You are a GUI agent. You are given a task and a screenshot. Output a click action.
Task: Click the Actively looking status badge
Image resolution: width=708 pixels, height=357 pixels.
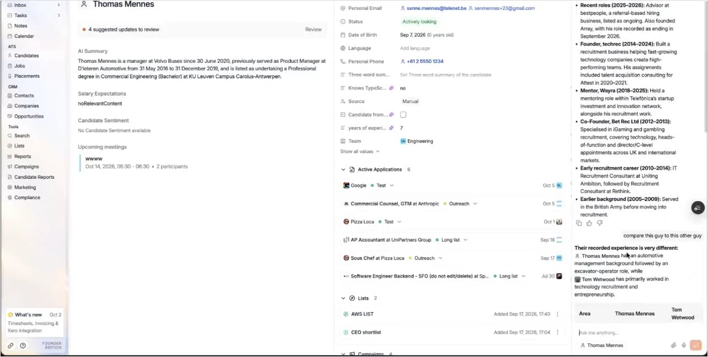coord(420,22)
